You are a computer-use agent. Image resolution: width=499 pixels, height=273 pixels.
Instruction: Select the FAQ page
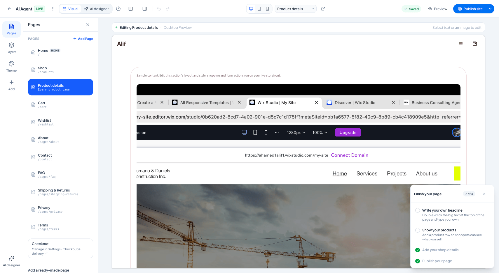[60, 175]
